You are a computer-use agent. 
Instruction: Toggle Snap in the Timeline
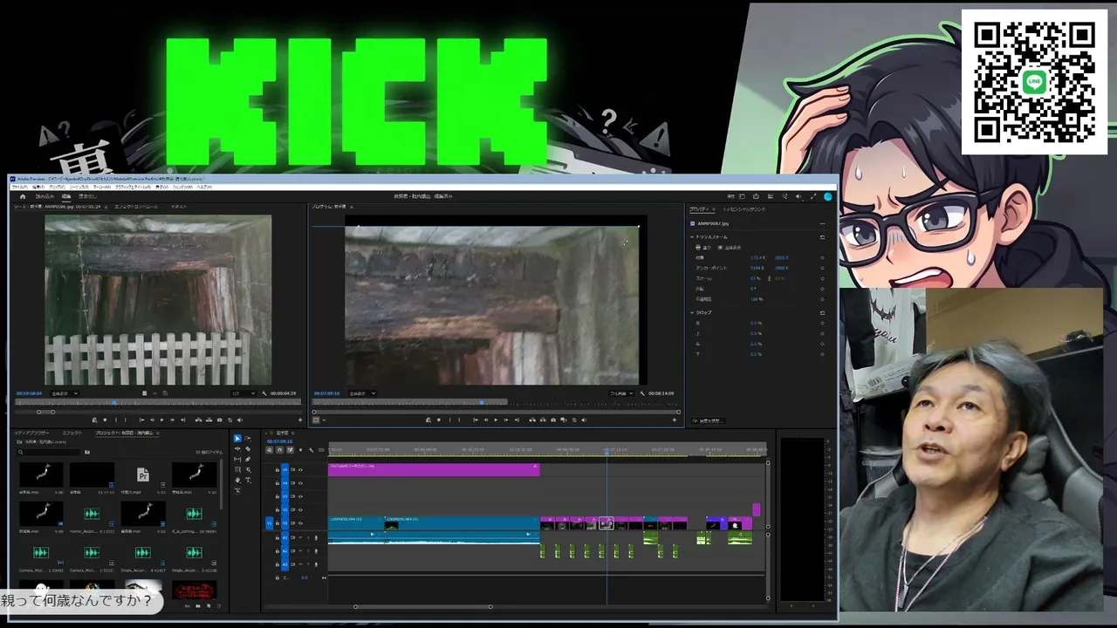(x=279, y=450)
